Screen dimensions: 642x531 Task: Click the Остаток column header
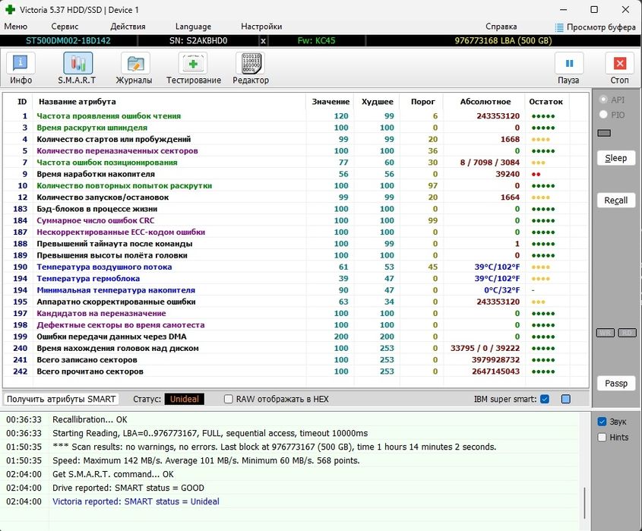point(546,102)
